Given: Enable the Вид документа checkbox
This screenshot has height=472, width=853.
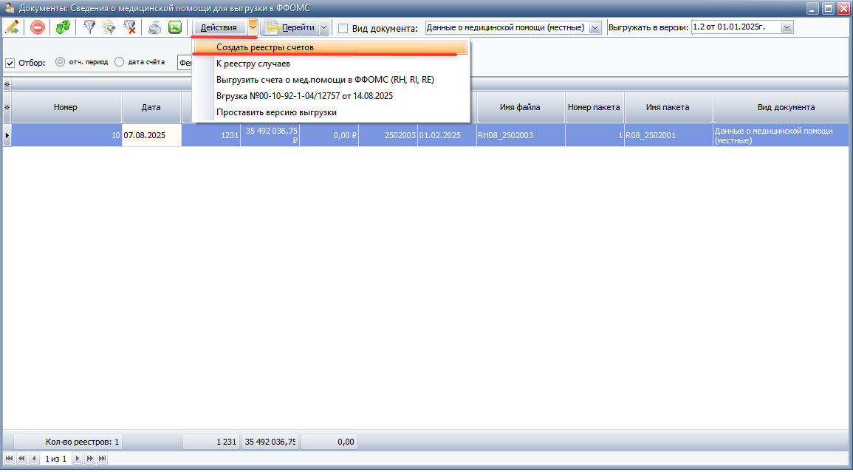Looking at the screenshot, I should tap(343, 28).
